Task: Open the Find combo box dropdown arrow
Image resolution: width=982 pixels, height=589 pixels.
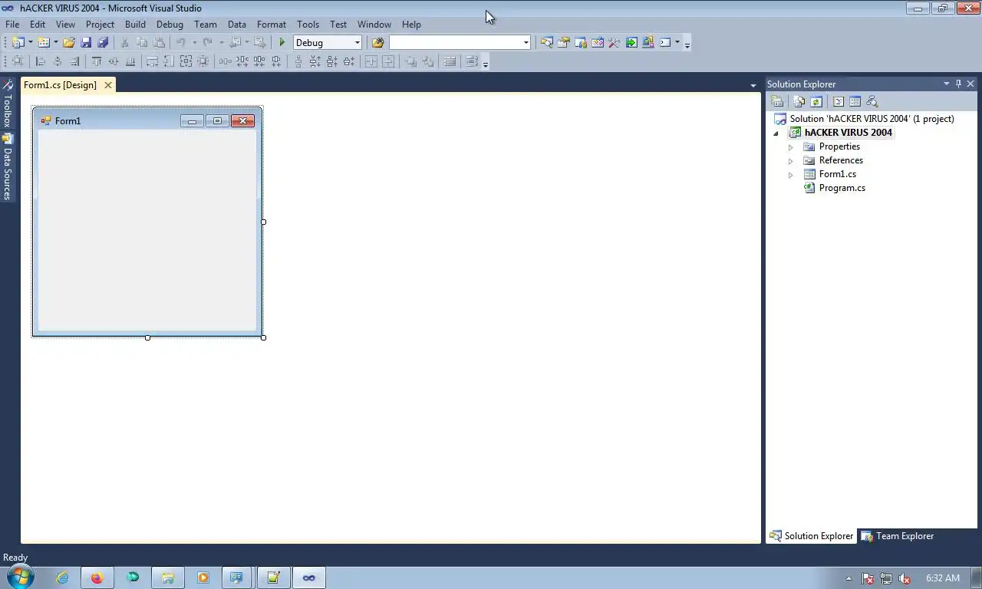Action: pyautogui.click(x=526, y=43)
